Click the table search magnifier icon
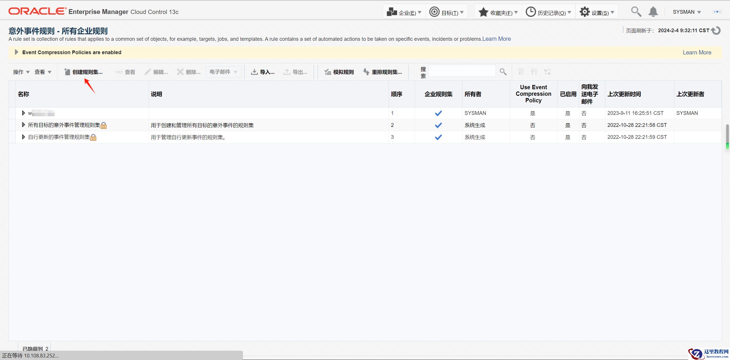This screenshot has width=730, height=360. point(503,72)
